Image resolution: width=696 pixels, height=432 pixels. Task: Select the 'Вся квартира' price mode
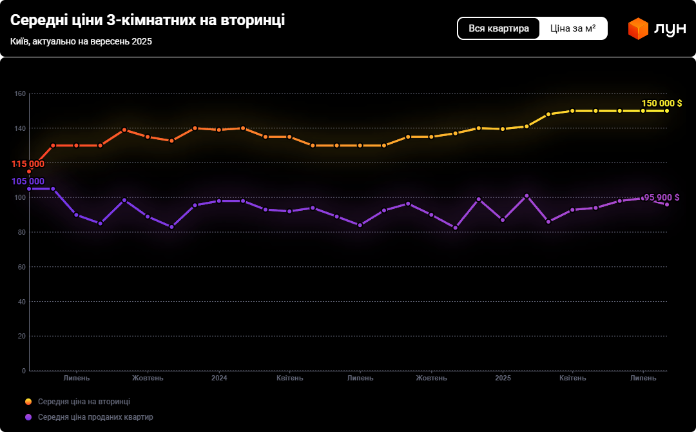[x=499, y=28]
